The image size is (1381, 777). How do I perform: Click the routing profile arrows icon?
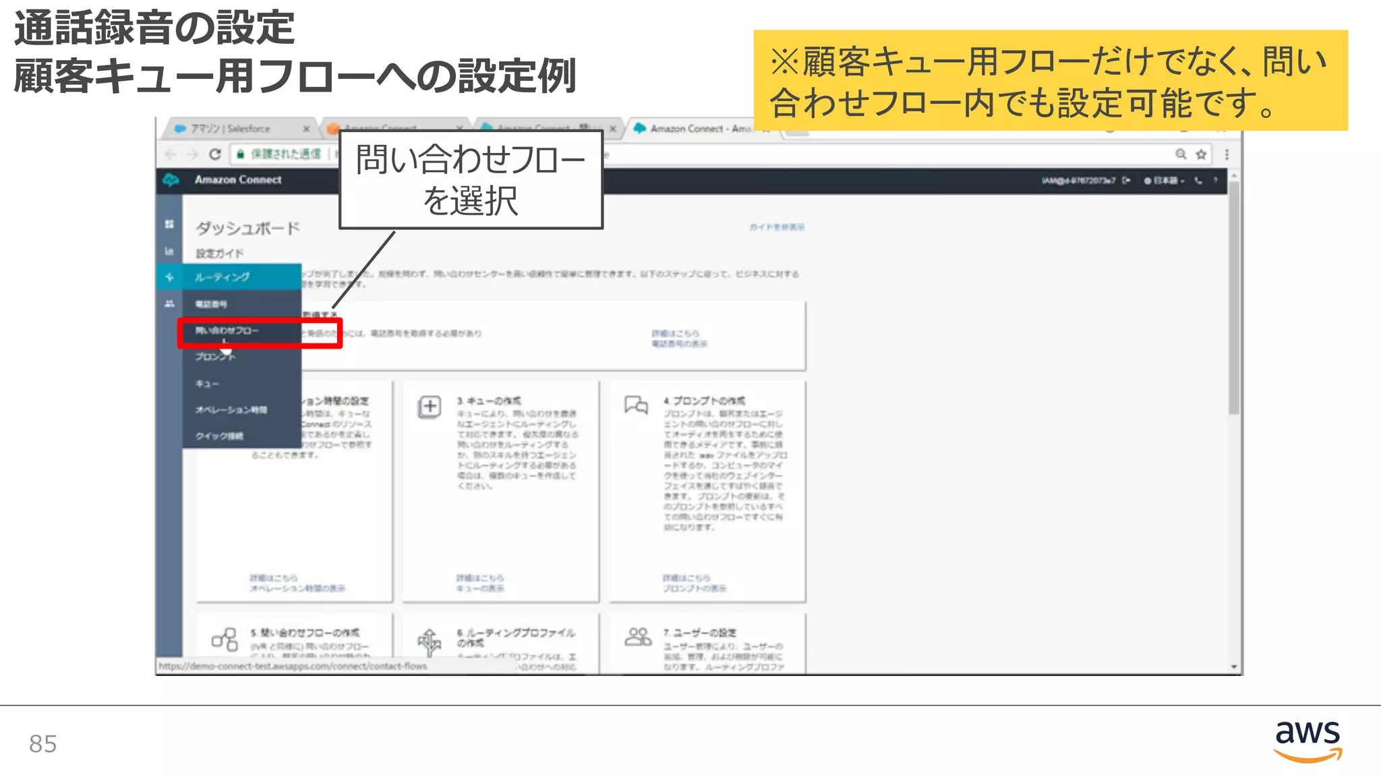tap(430, 642)
